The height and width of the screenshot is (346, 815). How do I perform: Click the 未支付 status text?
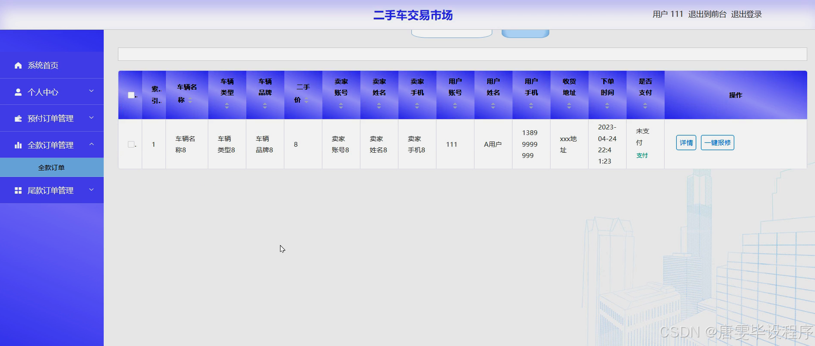coord(643,137)
